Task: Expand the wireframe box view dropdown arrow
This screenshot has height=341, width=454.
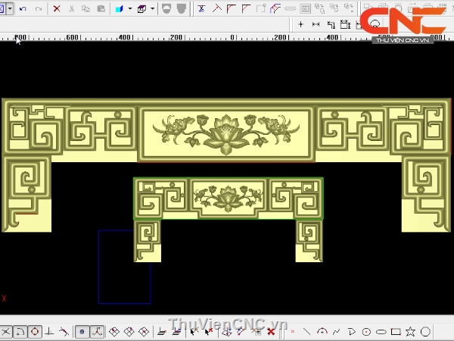Action: click(152, 9)
